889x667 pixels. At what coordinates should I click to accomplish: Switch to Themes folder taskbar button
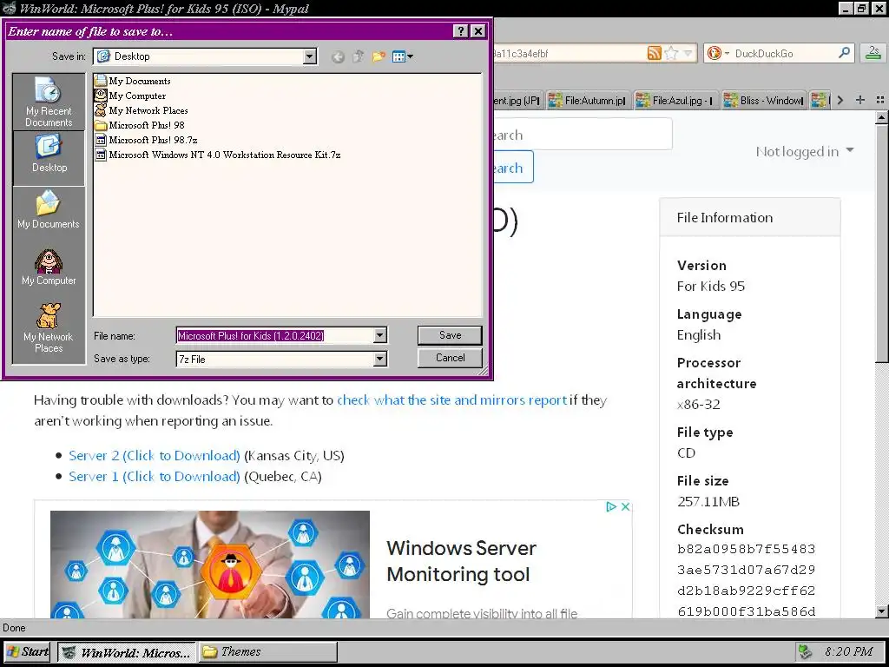[267, 651]
